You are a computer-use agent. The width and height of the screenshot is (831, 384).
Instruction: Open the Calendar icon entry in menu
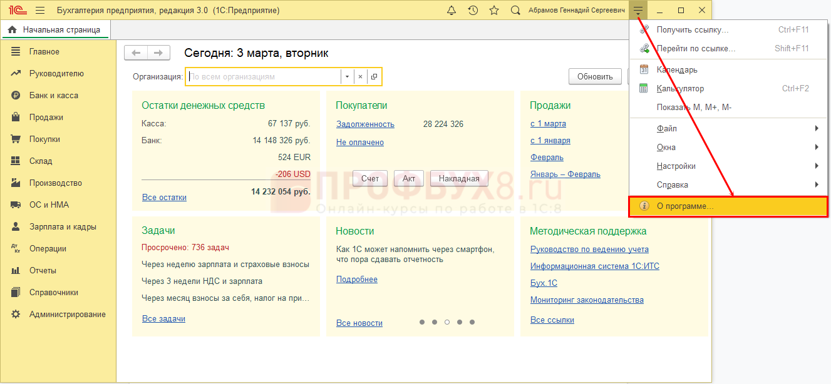pos(644,70)
